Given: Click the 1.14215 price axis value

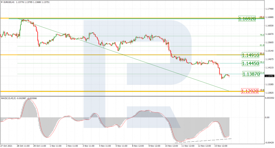Looking at the screenshot, I should 269,67.
